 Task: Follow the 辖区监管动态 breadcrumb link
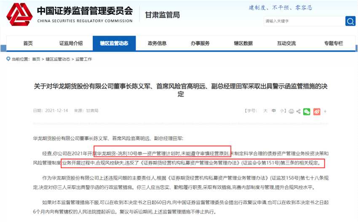(x=58, y=59)
